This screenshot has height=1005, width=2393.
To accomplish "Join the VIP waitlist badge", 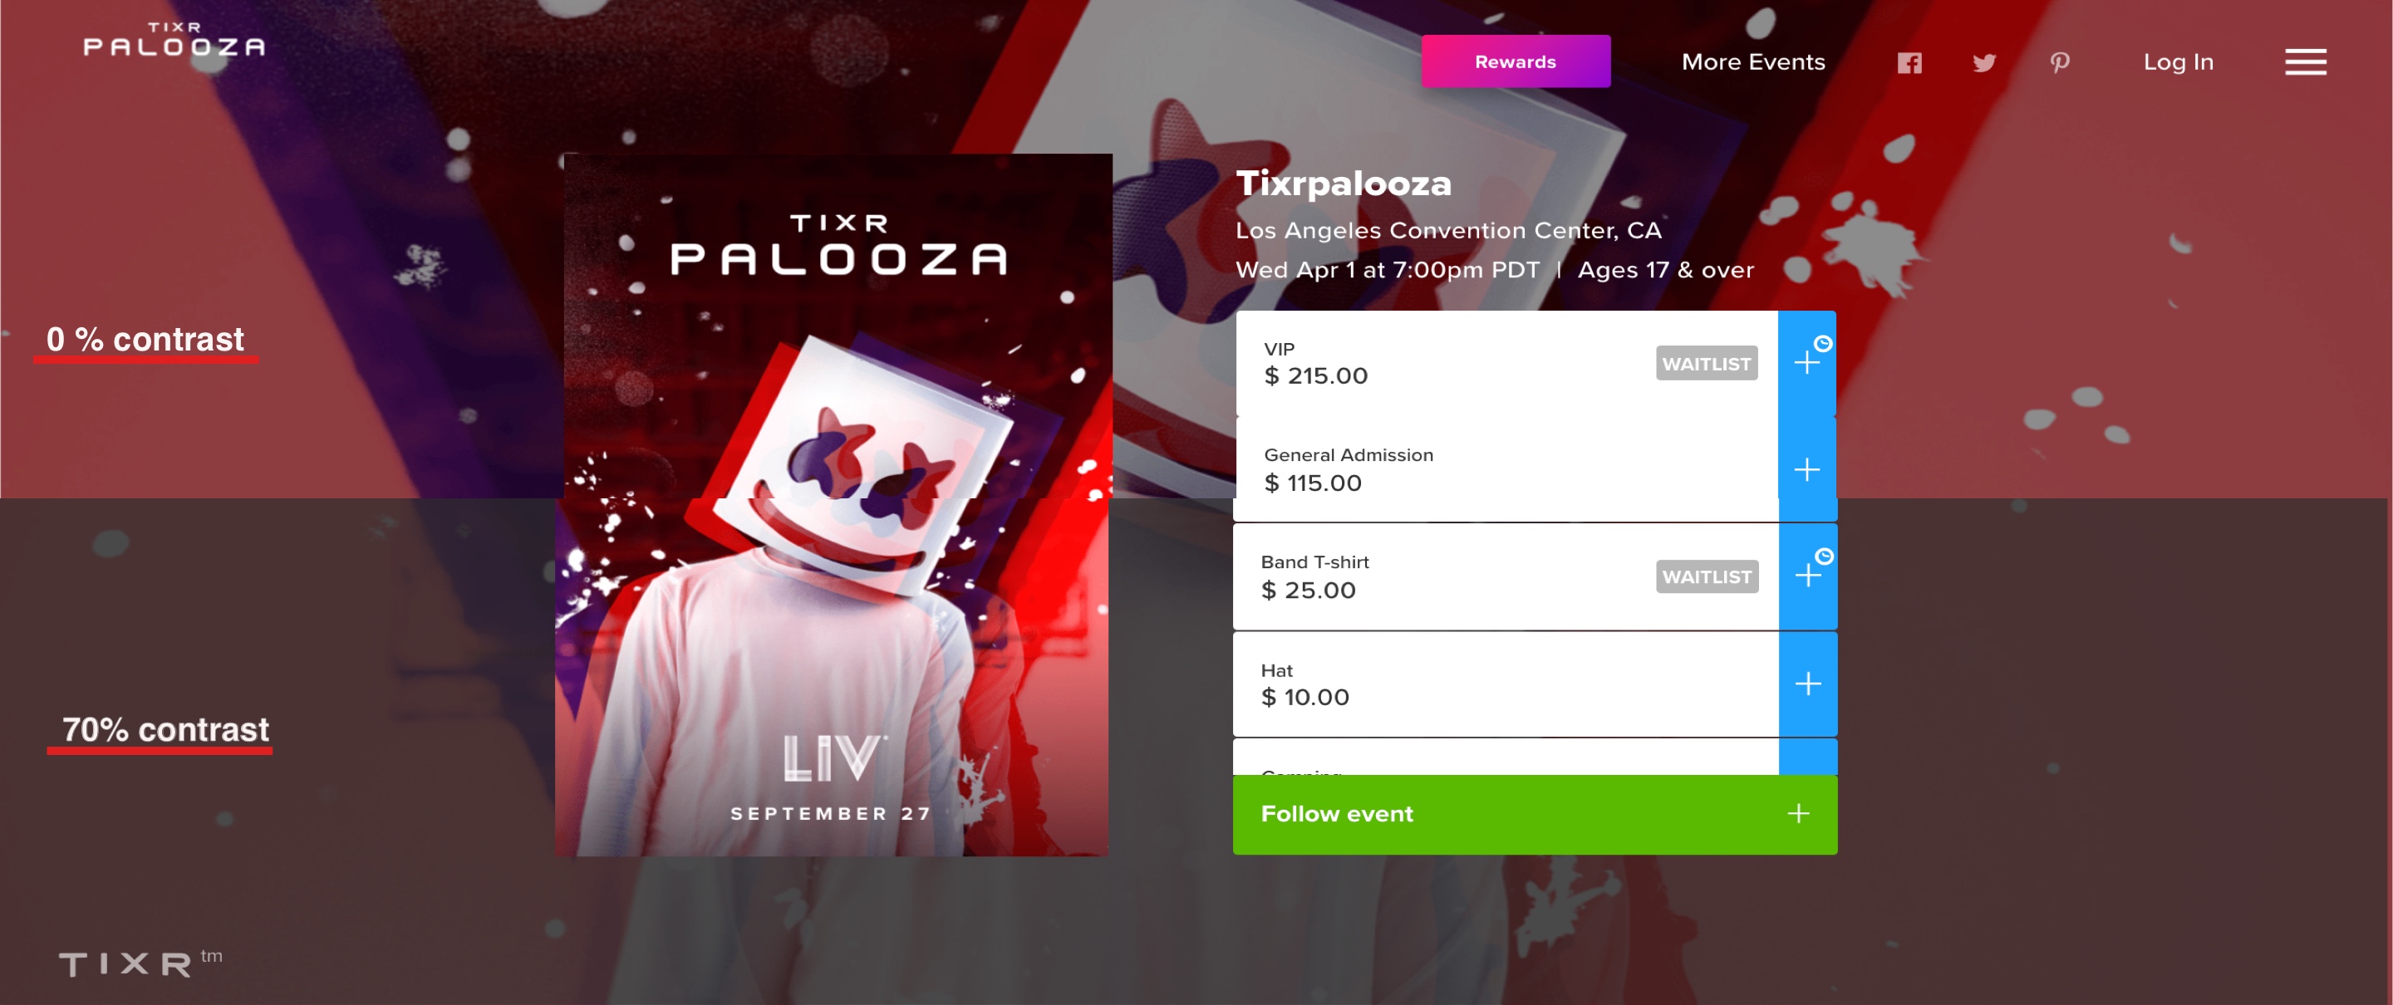I will click(x=1707, y=363).
